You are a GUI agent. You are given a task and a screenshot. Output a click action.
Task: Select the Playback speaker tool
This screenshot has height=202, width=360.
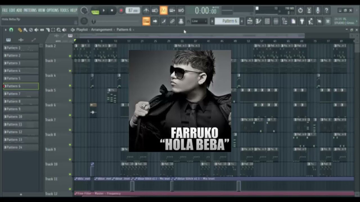(64, 30)
